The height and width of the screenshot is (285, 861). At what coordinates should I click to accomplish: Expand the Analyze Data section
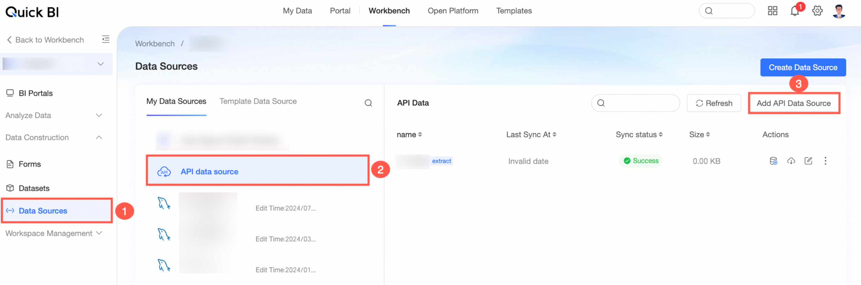[54, 115]
